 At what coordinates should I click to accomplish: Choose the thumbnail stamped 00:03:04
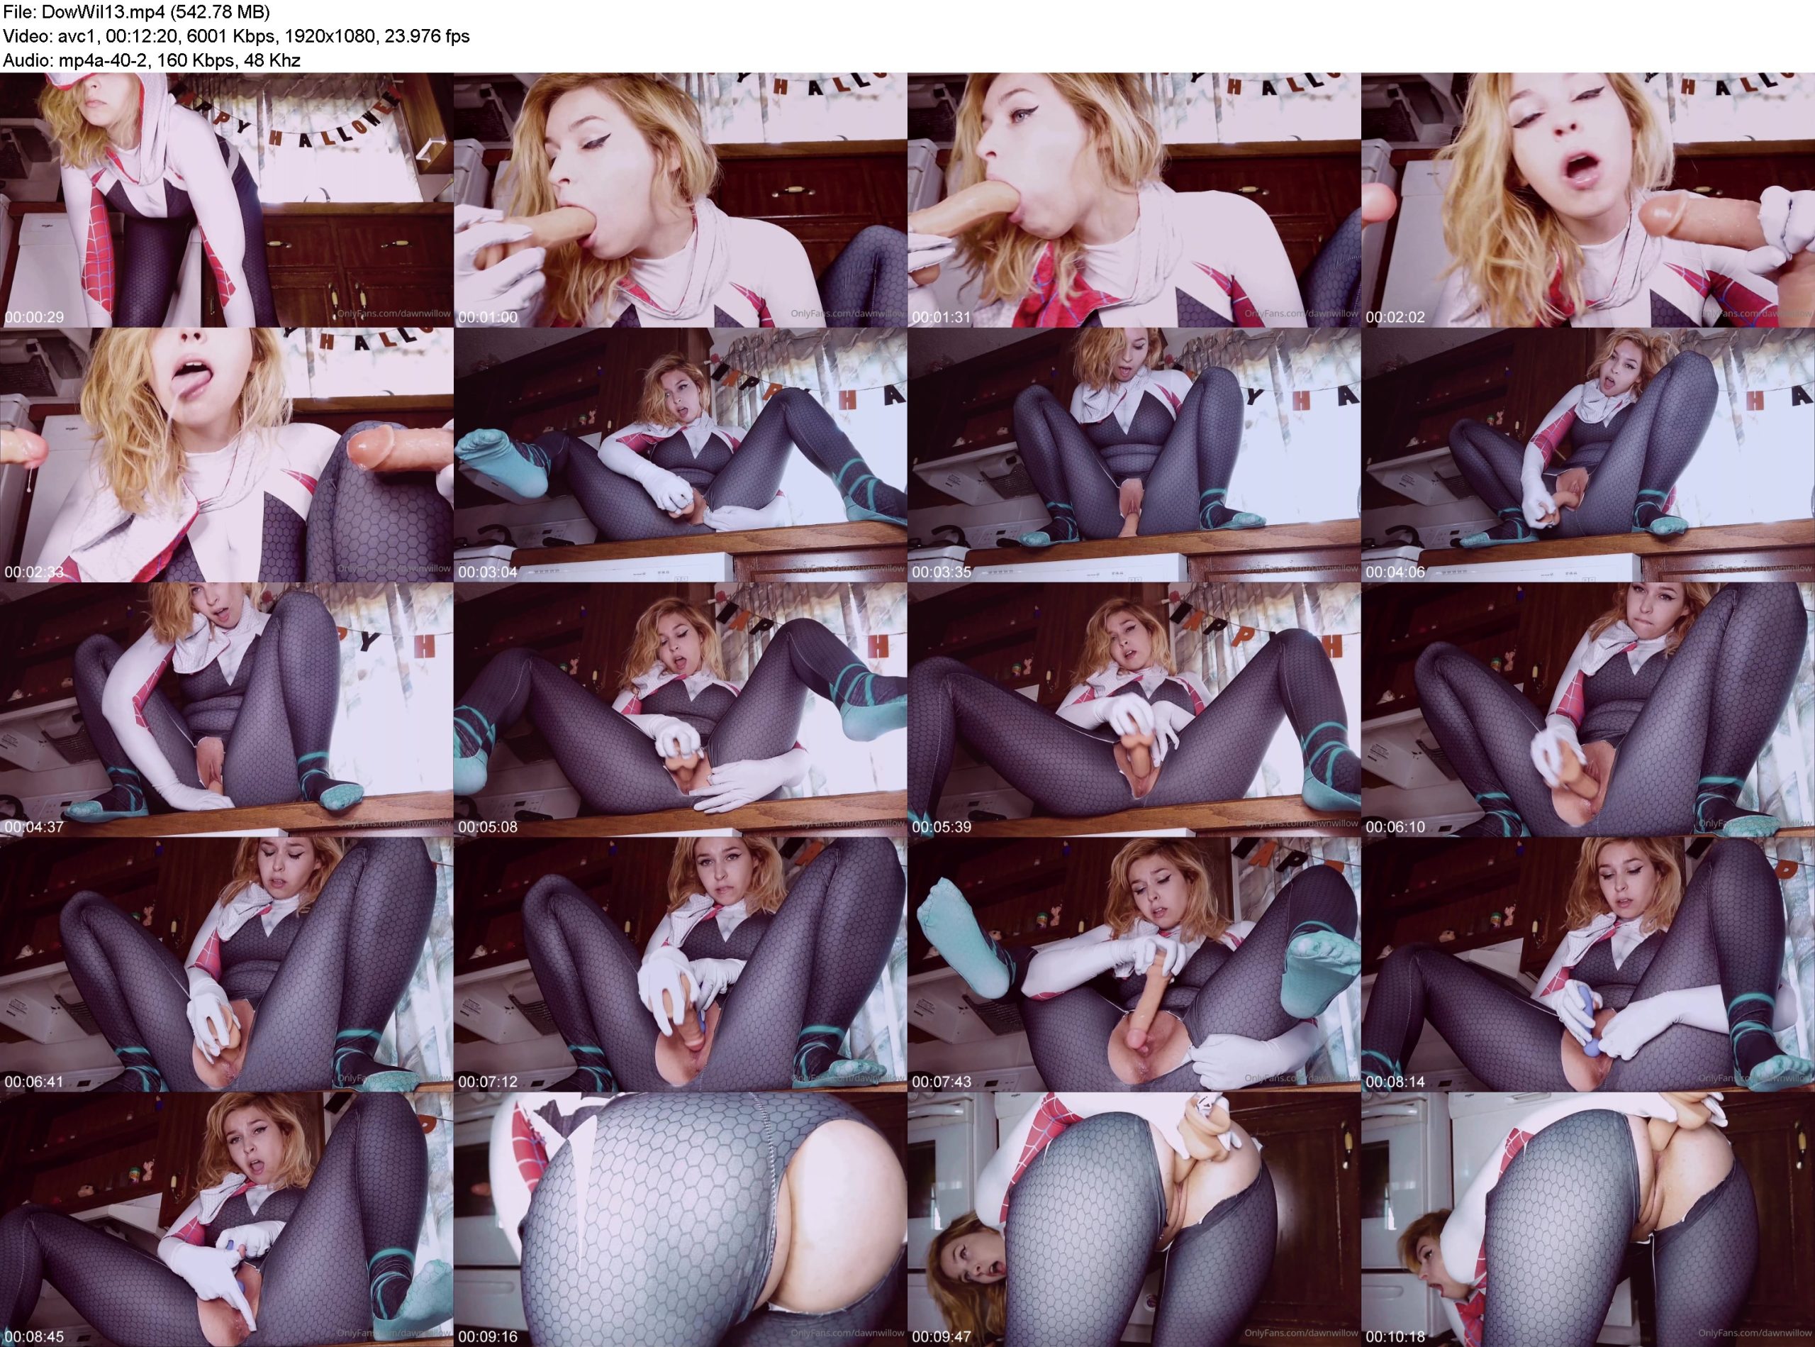pos(681,456)
